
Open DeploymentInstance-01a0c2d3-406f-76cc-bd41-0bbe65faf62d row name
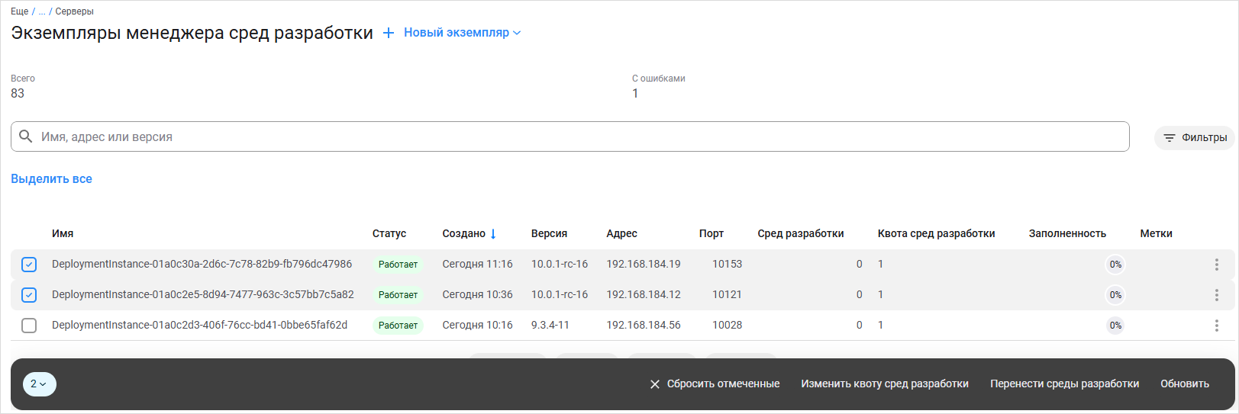(199, 325)
